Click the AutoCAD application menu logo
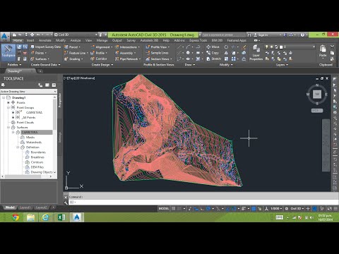Viewport: 339px width, 254px height. pos(4,37)
